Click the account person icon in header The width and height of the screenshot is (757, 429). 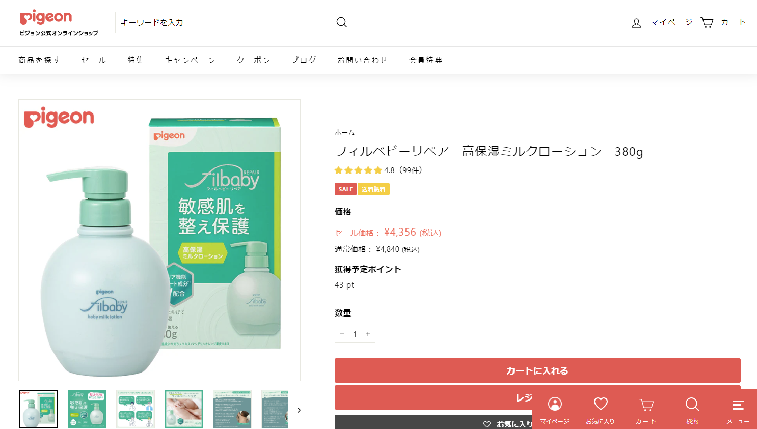[x=636, y=23]
